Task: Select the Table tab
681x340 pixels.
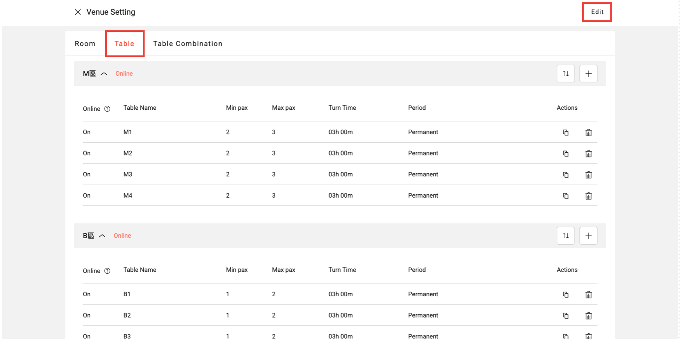Action: (124, 44)
